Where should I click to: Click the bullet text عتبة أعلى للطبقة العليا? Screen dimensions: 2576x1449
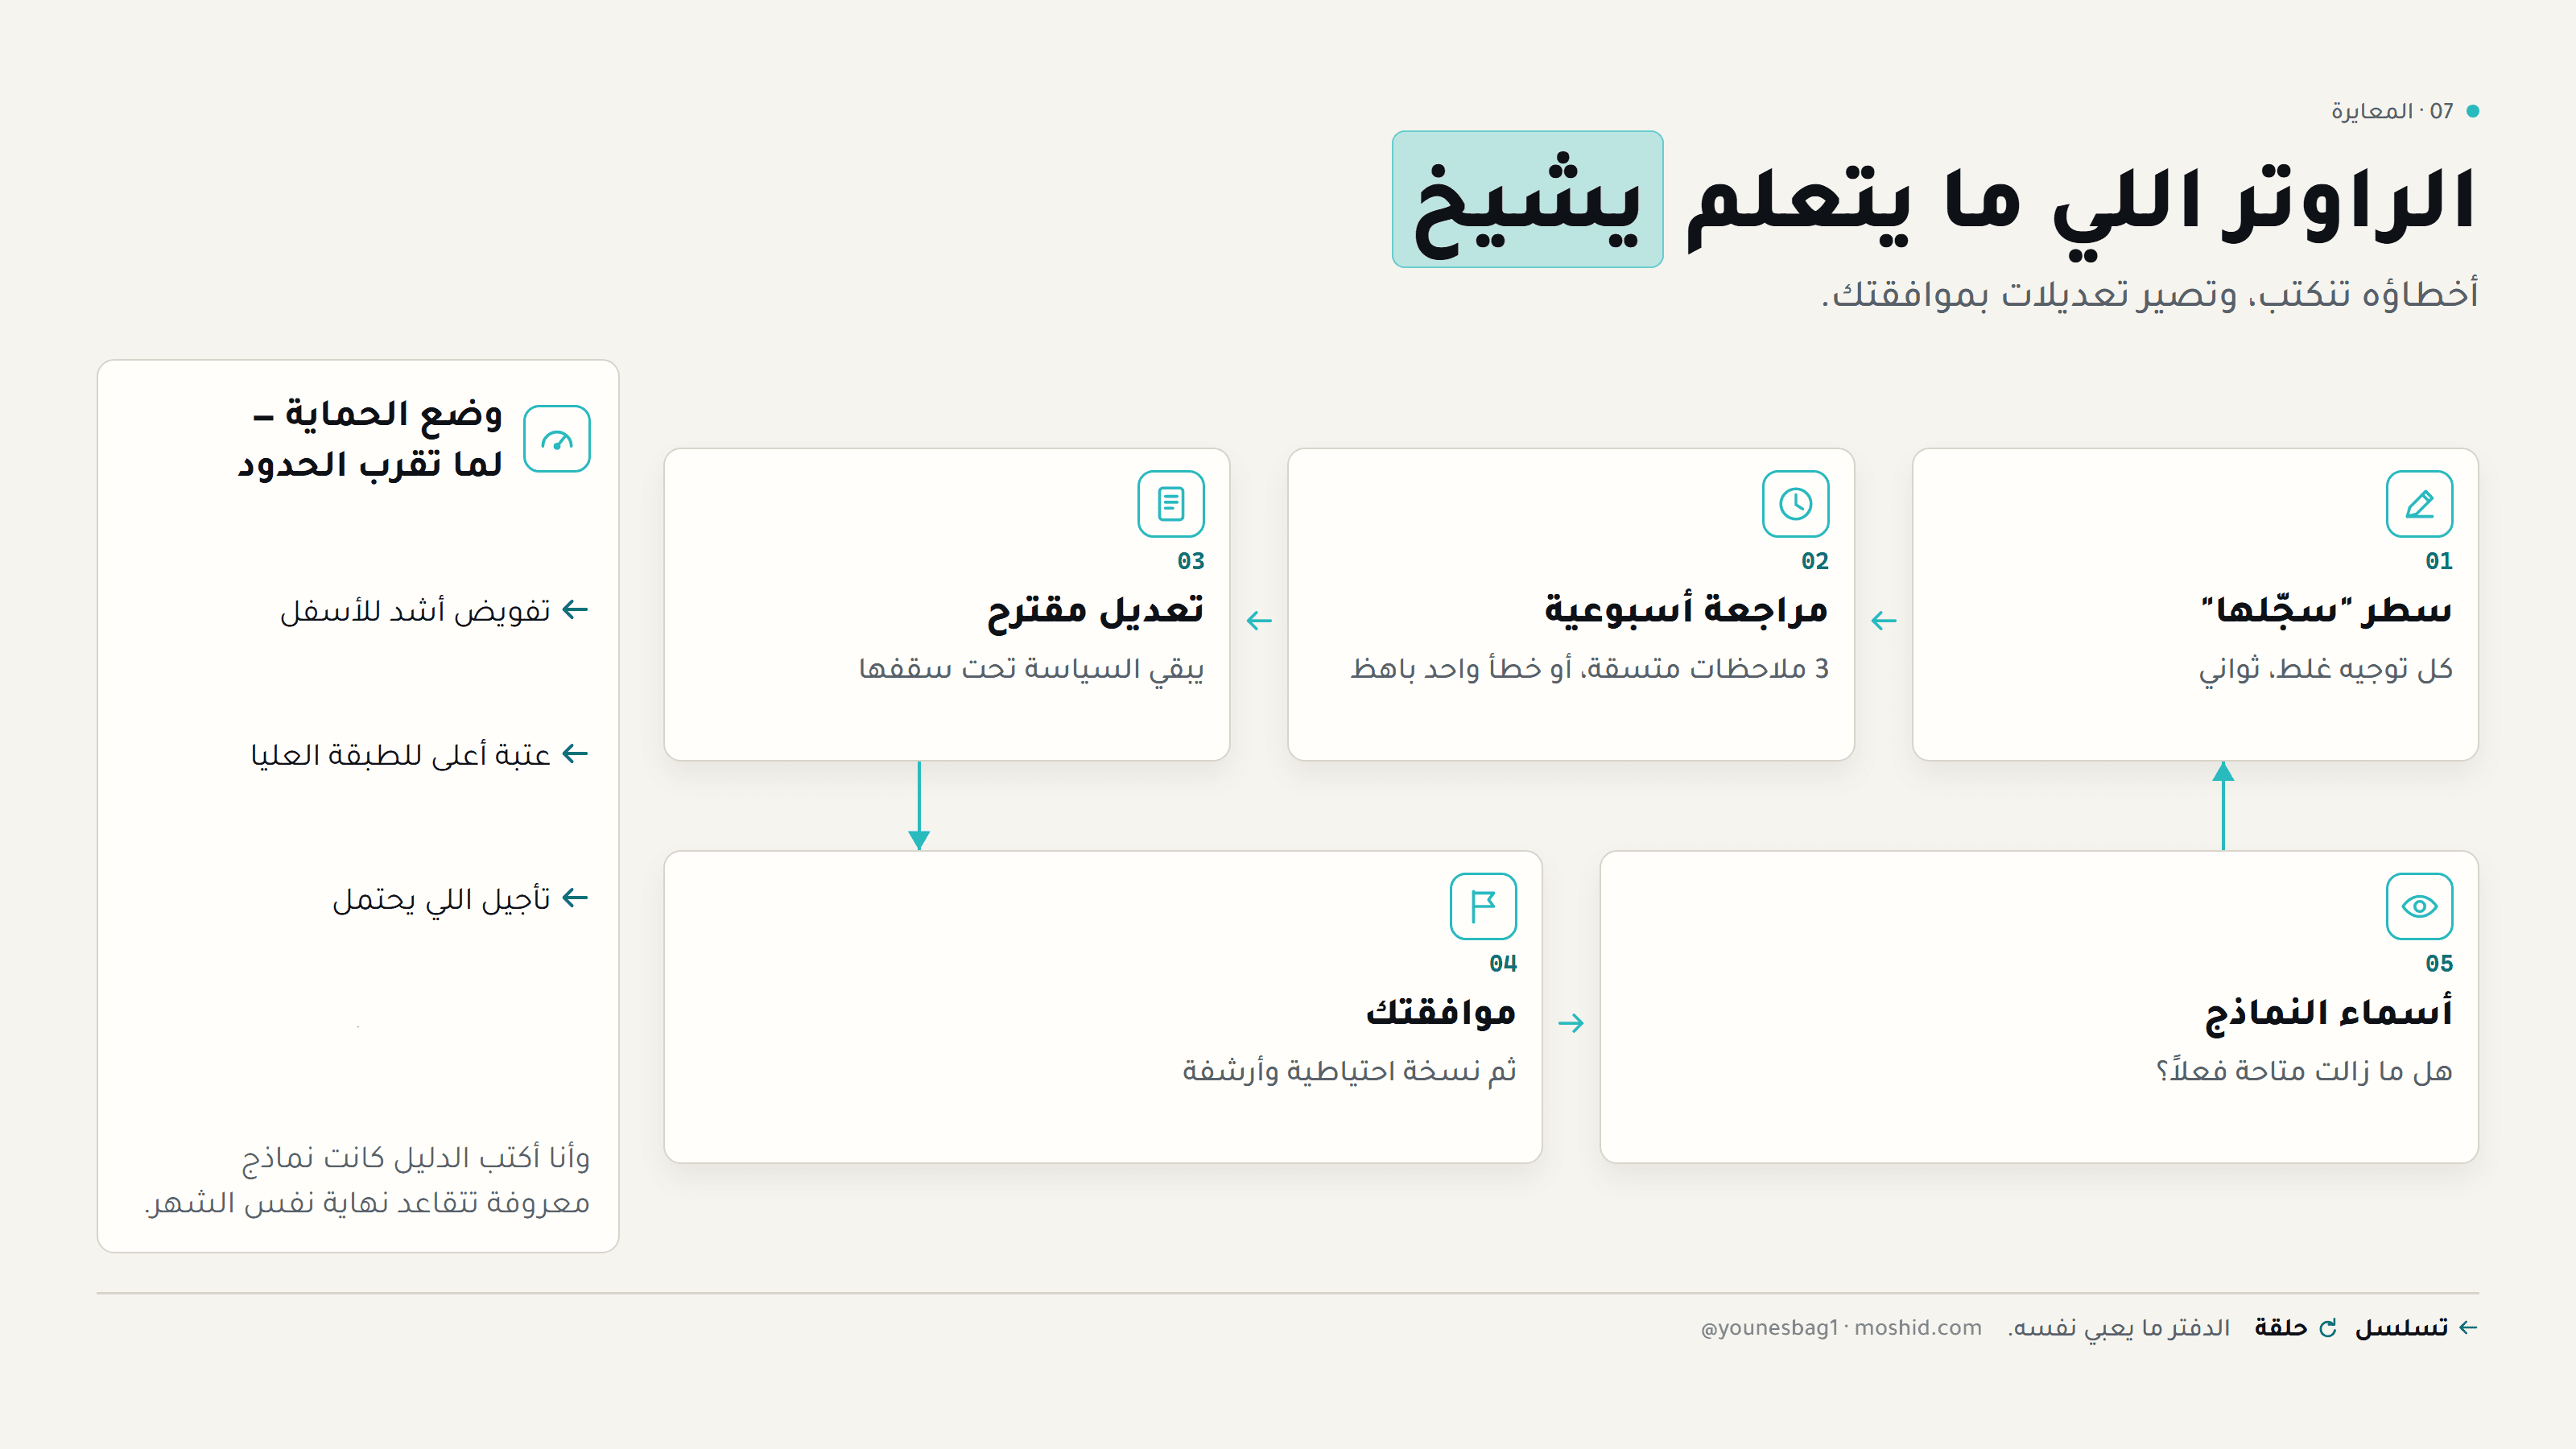tap(400, 754)
